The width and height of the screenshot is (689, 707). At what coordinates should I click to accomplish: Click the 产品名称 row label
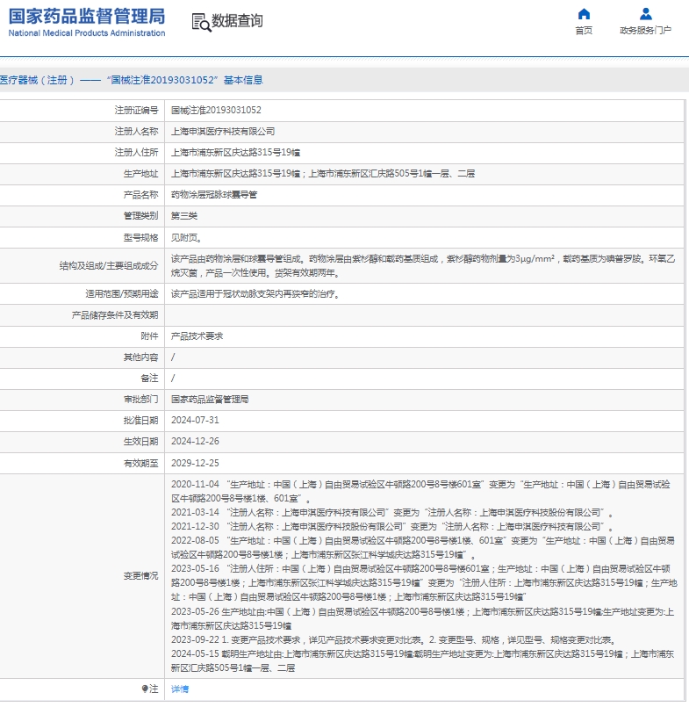pos(141,195)
